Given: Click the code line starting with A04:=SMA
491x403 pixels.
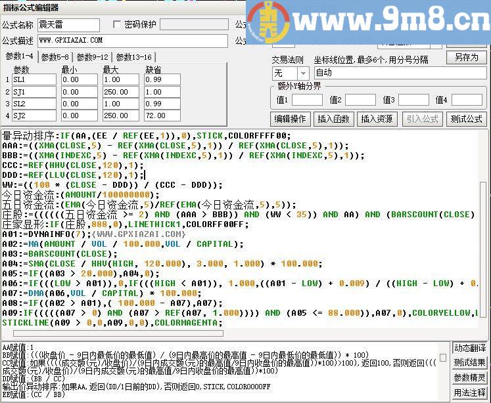Looking at the screenshot, I should tap(162, 264).
